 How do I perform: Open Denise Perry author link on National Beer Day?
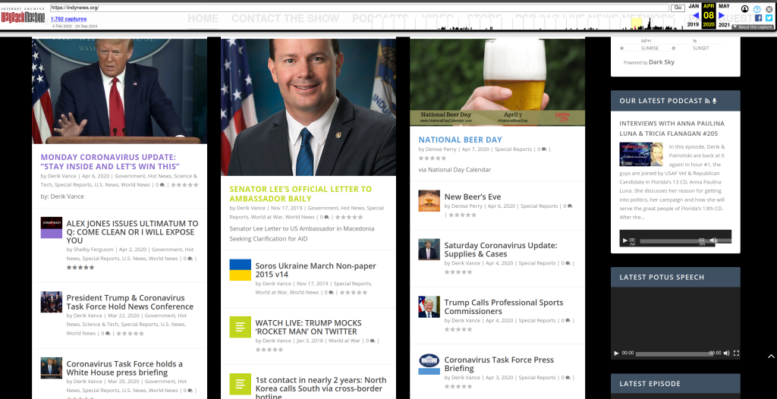coord(441,149)
